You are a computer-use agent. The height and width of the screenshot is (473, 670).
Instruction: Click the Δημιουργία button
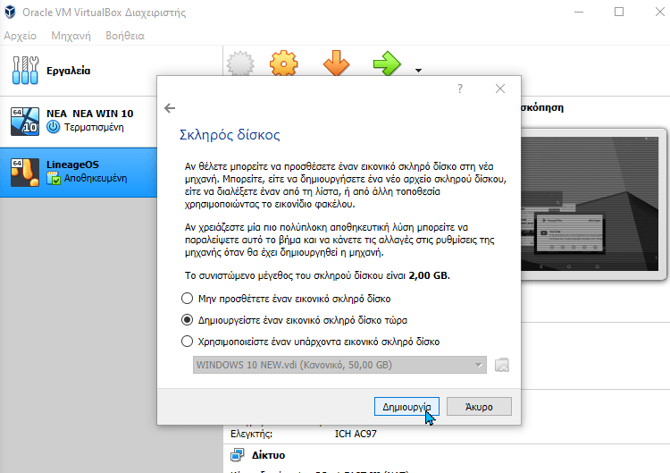pyautogui.click(x=406, y=406)
